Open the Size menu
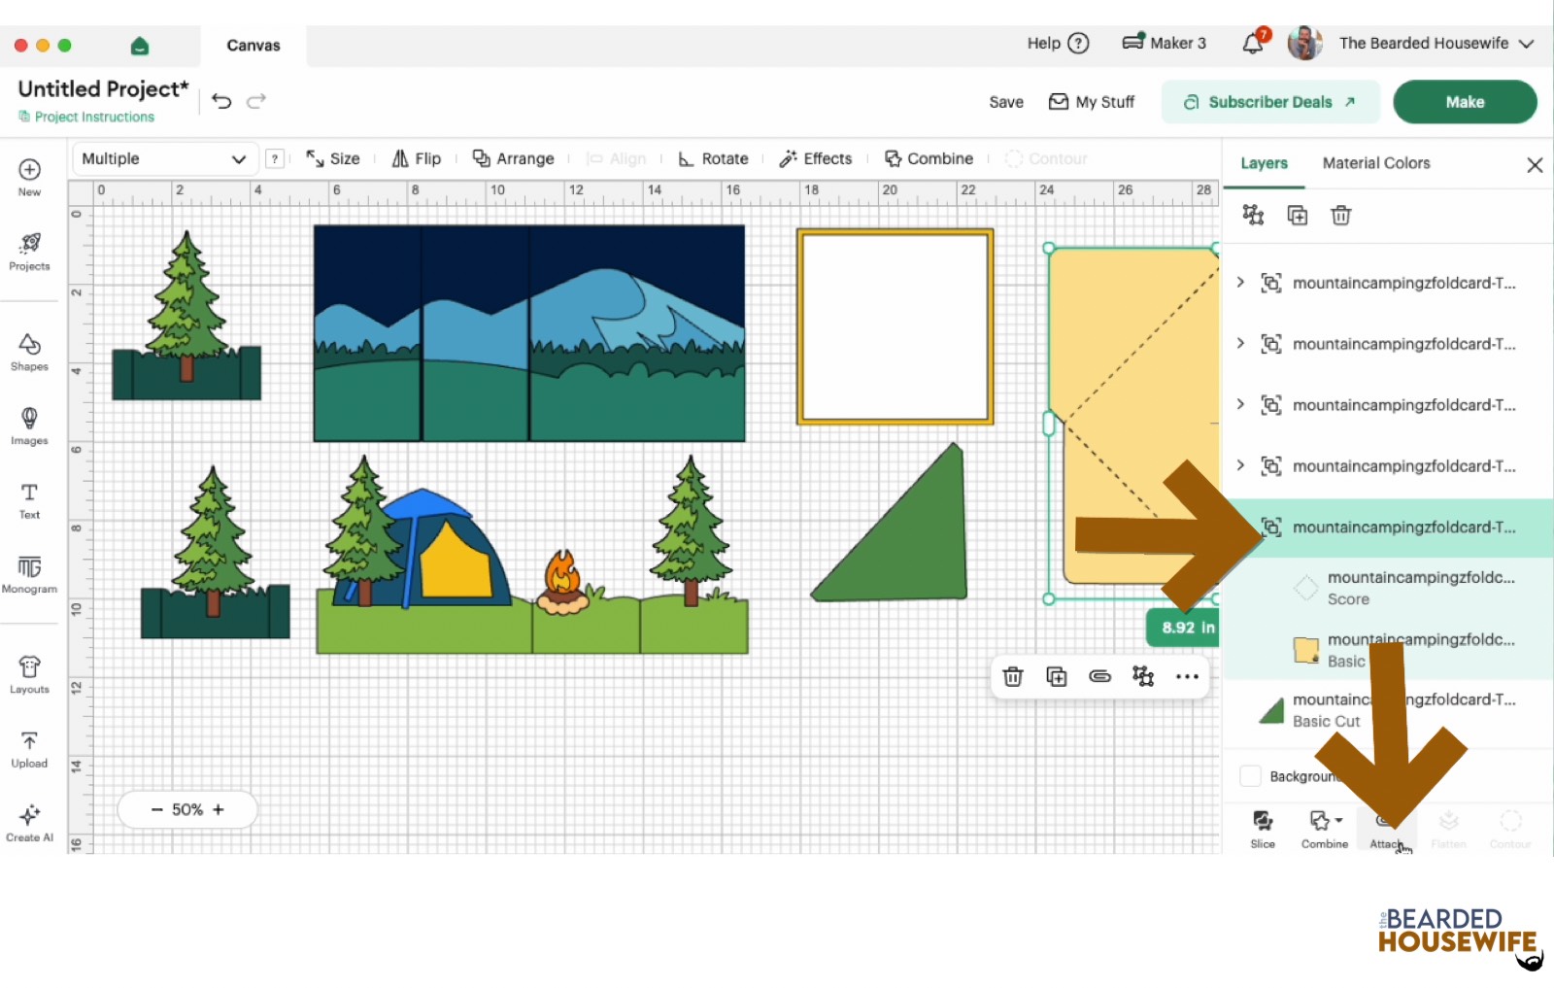Screen dimensions: 1554x988 tap(333, 158)
